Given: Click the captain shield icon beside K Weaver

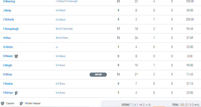Looking at the screenshot, I should tap(16, 56).
